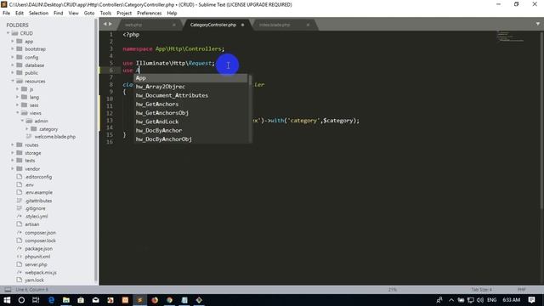Choose App autocomplete suggestion
The width and height of the screenshot is (544, 306).
pos(191,78)
